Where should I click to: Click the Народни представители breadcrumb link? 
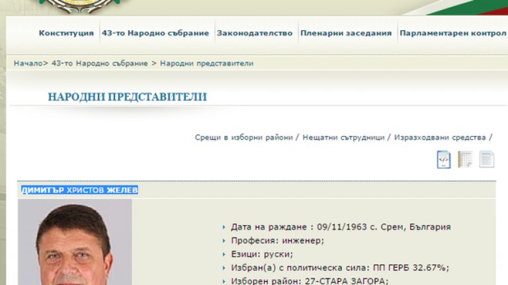point(206,63)
